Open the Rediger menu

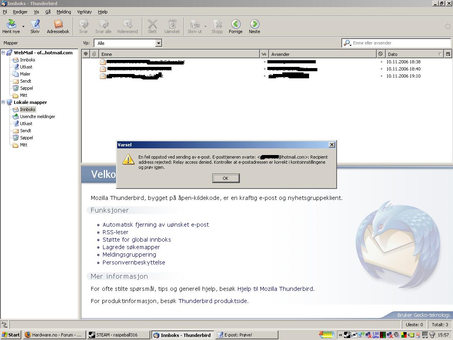coord(20,12)
